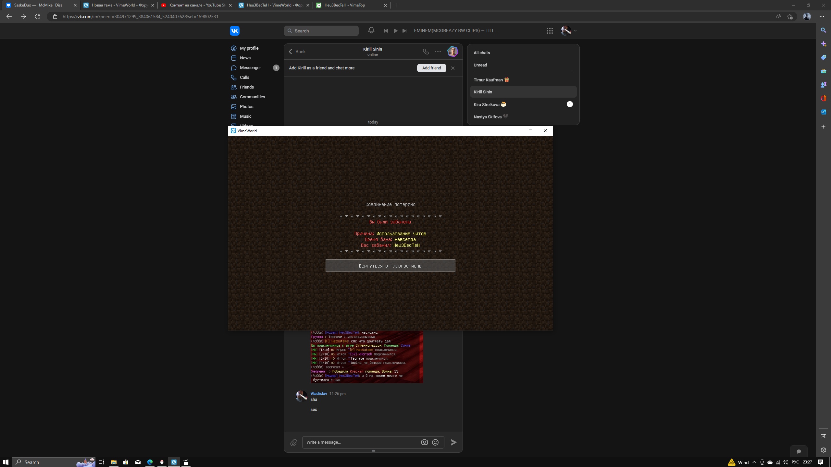Open the chat actions three-dots menu
Viewport: 831px width, 467px height.
(438, 52)
